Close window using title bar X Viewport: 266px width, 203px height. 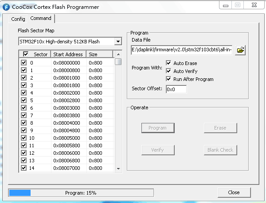click(x=254, y=5)
